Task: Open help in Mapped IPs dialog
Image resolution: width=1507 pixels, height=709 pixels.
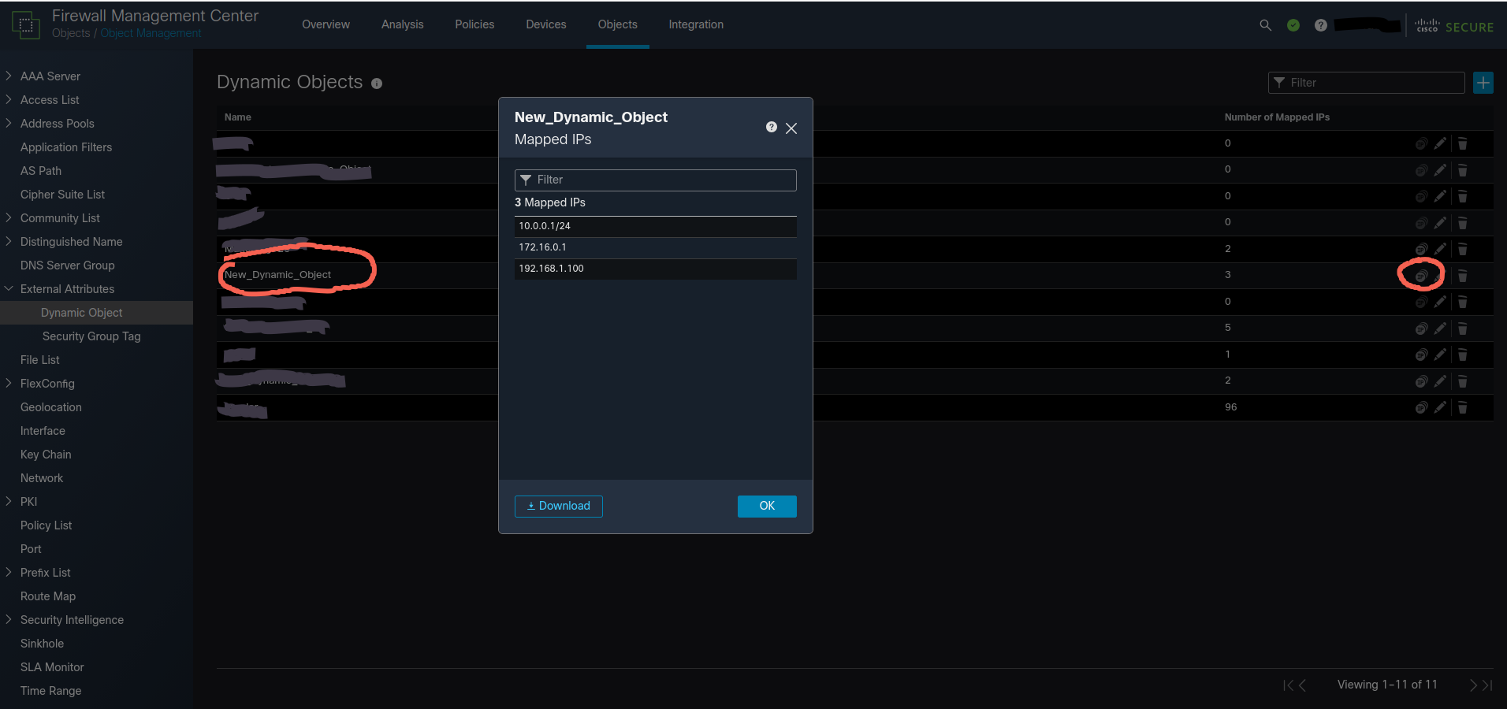Action: pos(771,126)
